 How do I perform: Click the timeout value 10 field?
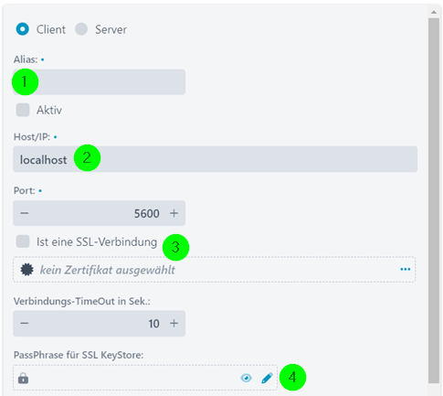pyautogui.click(x=99, y=324)
